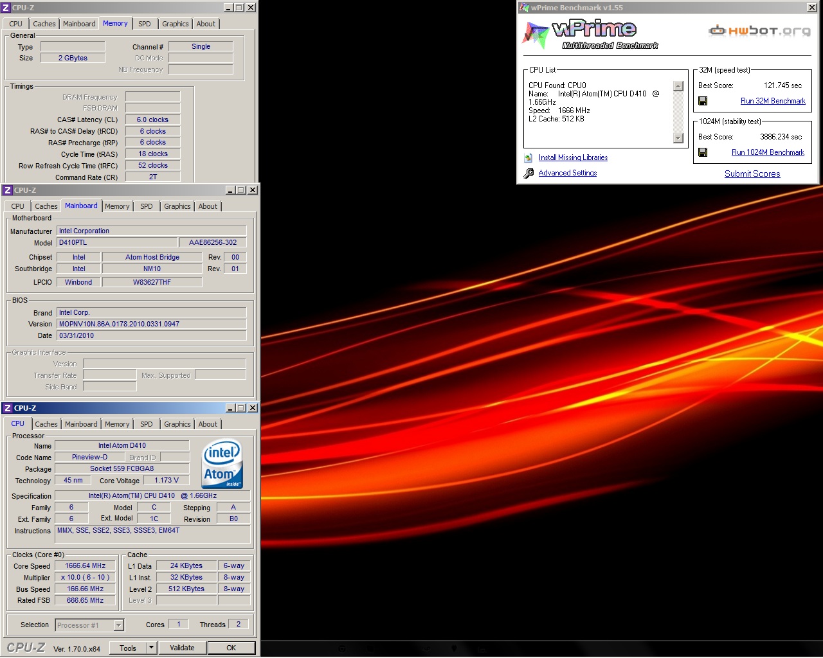
Task: Minimize the CPU-Z Memory window
Action: tap(229, 8)
